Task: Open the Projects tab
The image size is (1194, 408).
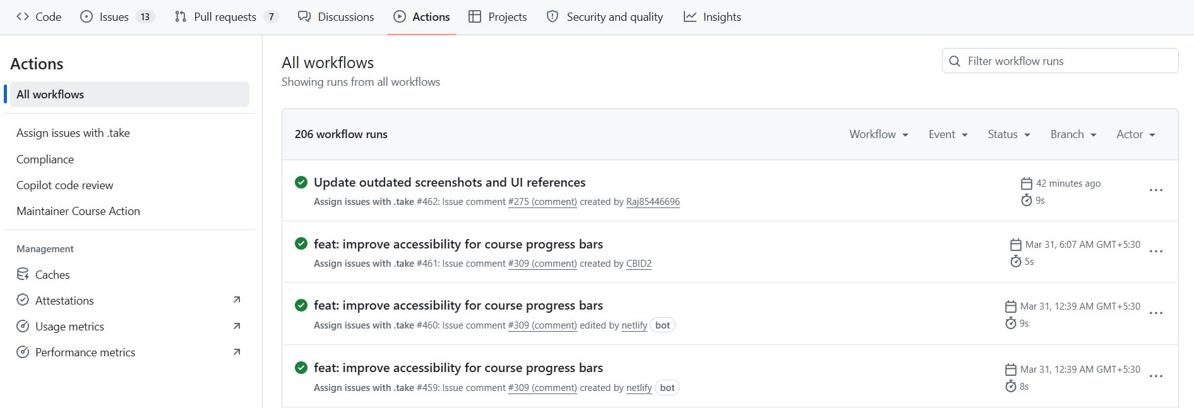Action: point(498,17)
